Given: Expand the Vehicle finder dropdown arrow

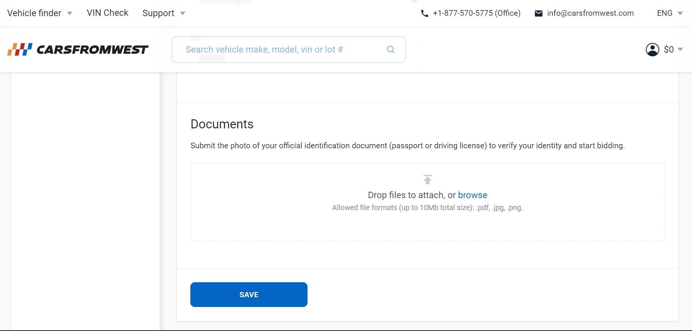Looking at the screenshot, I should [x=69, y=14].
